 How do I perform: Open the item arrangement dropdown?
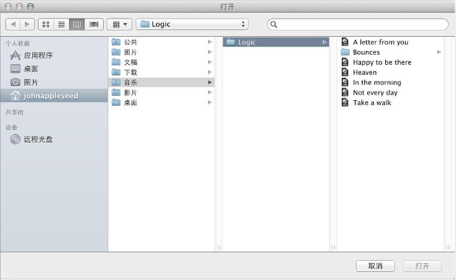(x=119, y=24)
